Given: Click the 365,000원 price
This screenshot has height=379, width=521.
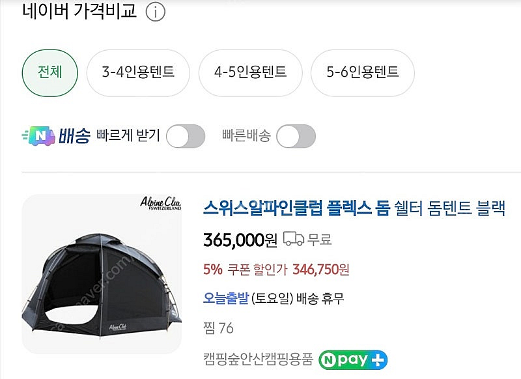Looking at the screenshot, I should tap(240, 240).
